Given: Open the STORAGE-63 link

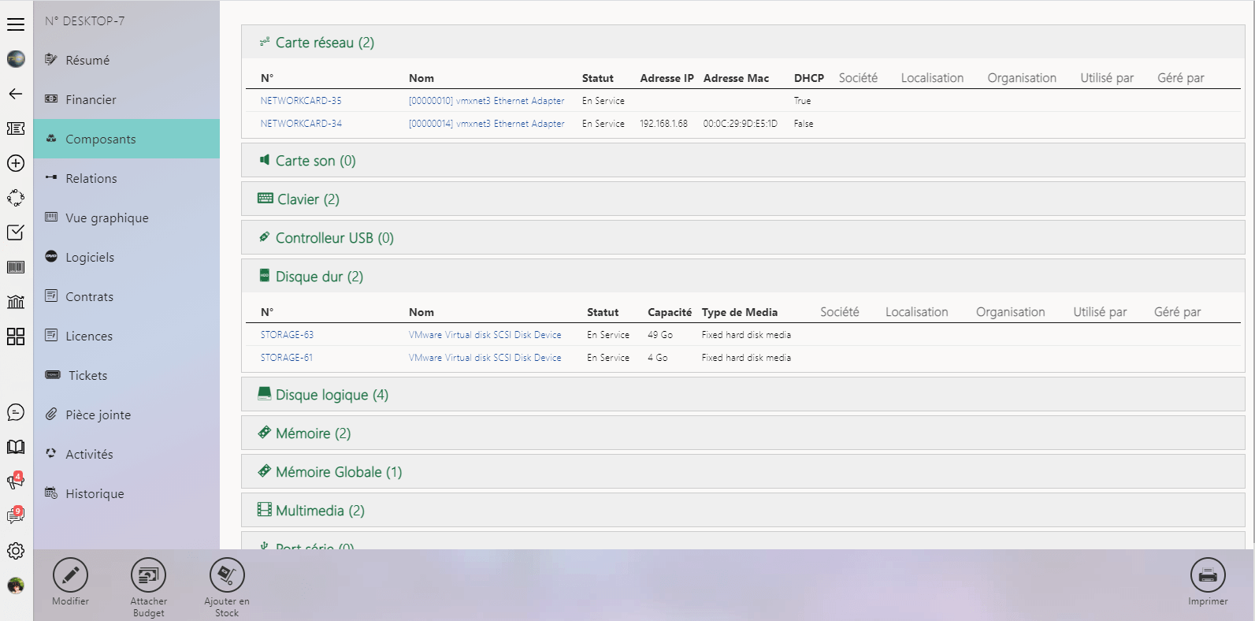Looking at the screenshot, I should [x=287, y=335].
